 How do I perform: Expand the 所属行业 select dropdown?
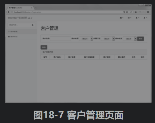(108, 39)
